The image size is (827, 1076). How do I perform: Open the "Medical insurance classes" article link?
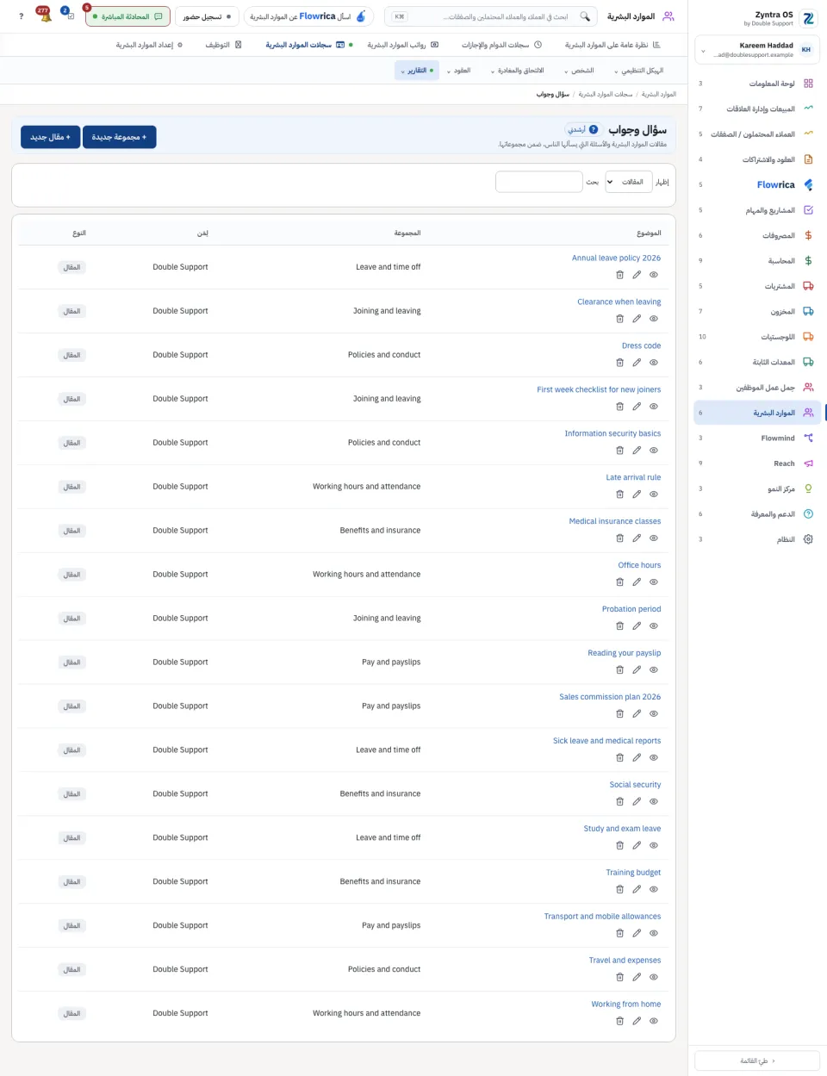tap(615, 521)
